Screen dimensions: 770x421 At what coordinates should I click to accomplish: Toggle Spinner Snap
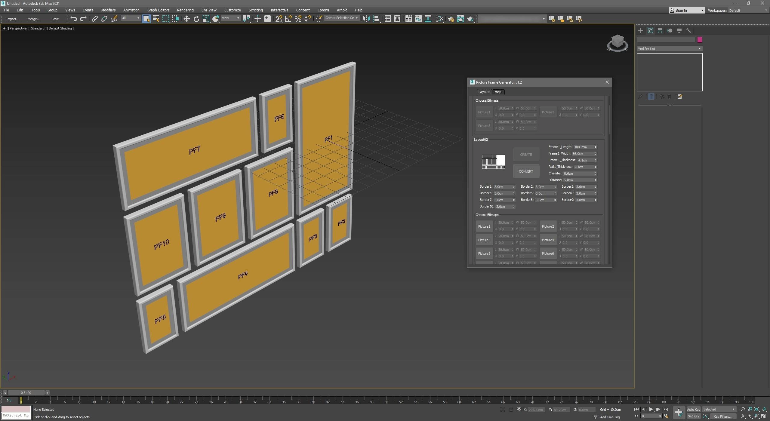pos(308,19)
